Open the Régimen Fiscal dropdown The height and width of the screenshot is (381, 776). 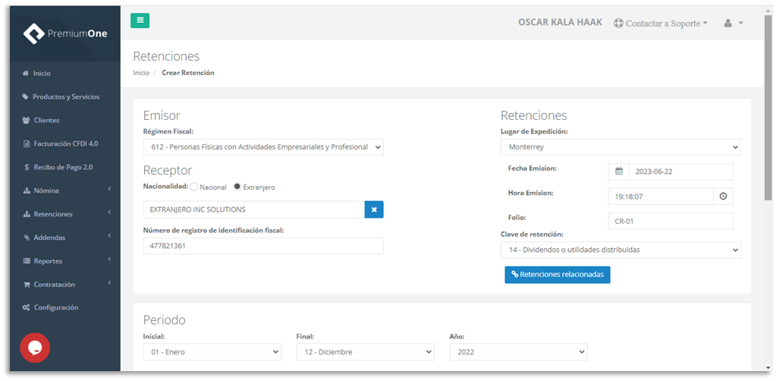(262, 146)
